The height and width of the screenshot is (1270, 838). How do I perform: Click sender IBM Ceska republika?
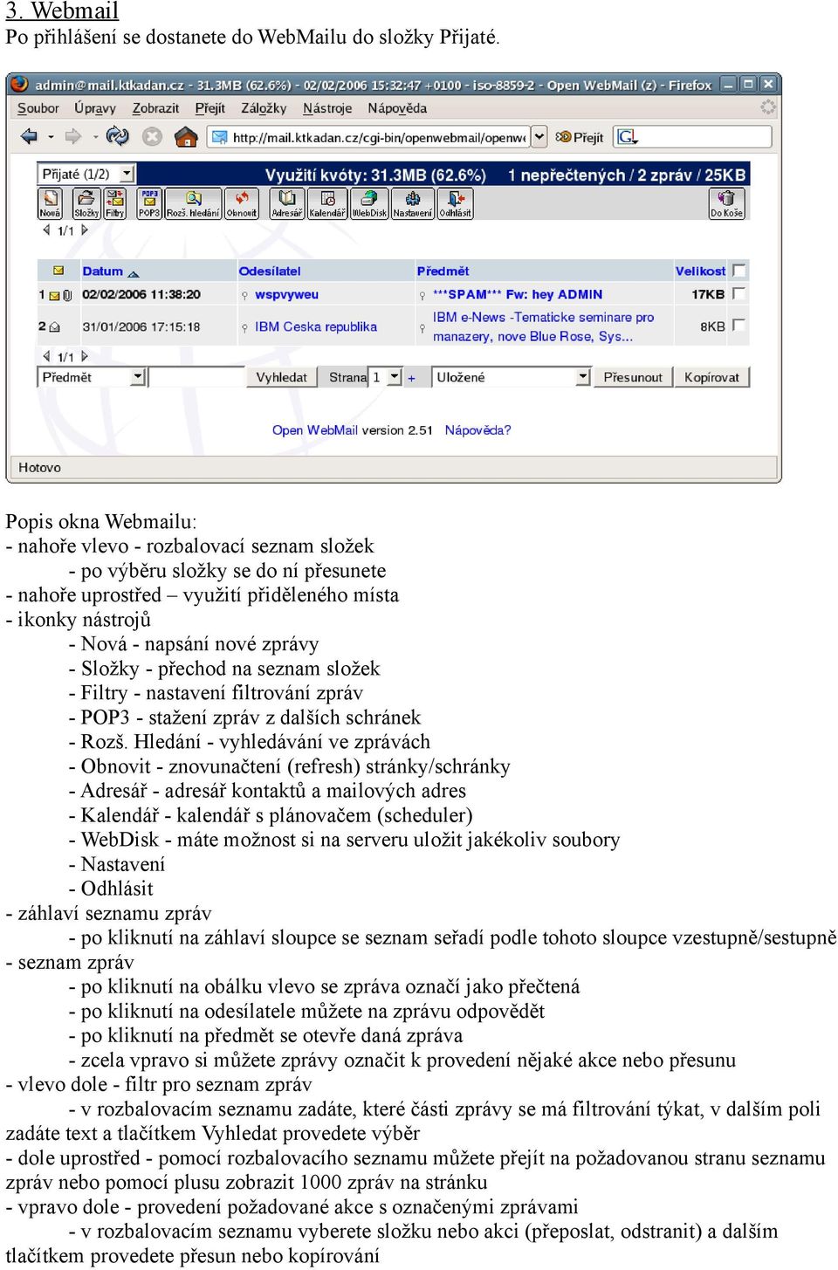316,326
